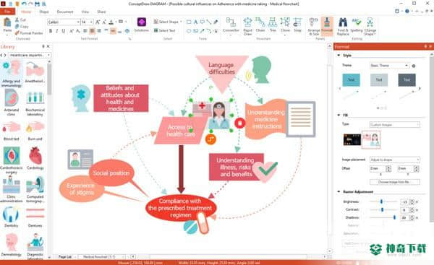Screen dimensions: 434x265
Task: Collapse the Fill section
Action: pos(339,115)
